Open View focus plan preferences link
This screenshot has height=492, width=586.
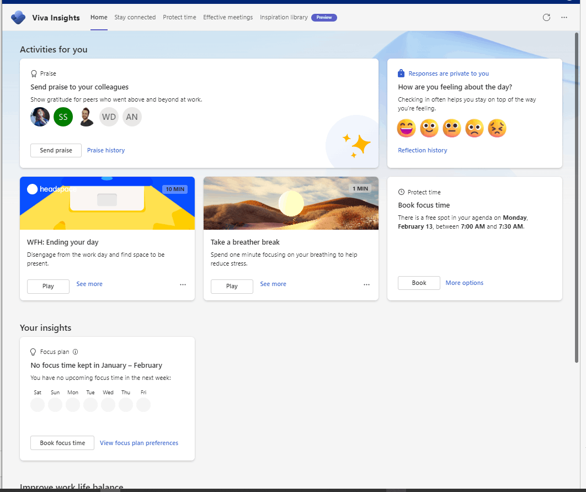pyautogui.click(x=139, y=443)
